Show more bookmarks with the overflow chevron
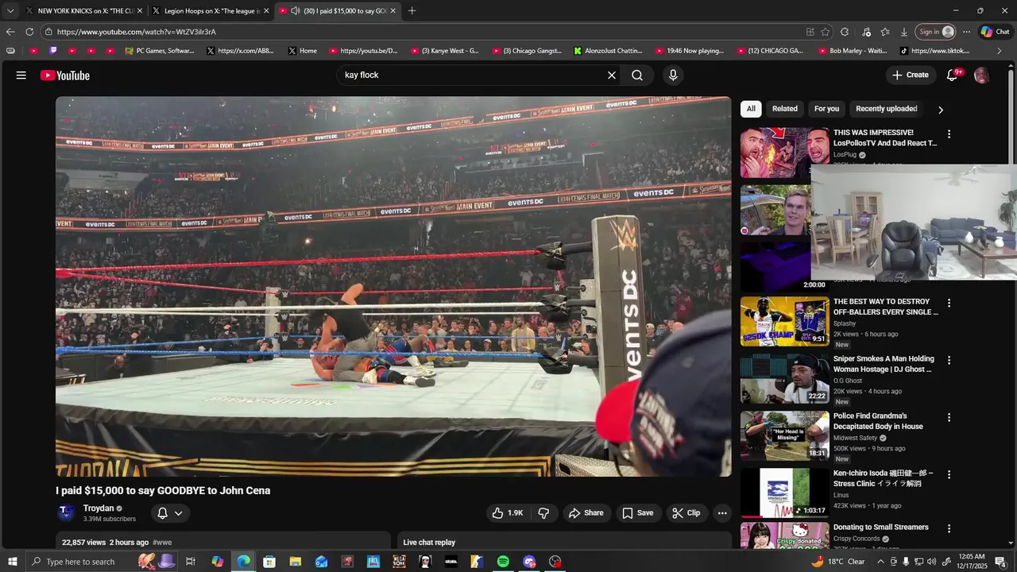The width and height of the screenshot is (1017, 572). [x=999, y=51]
